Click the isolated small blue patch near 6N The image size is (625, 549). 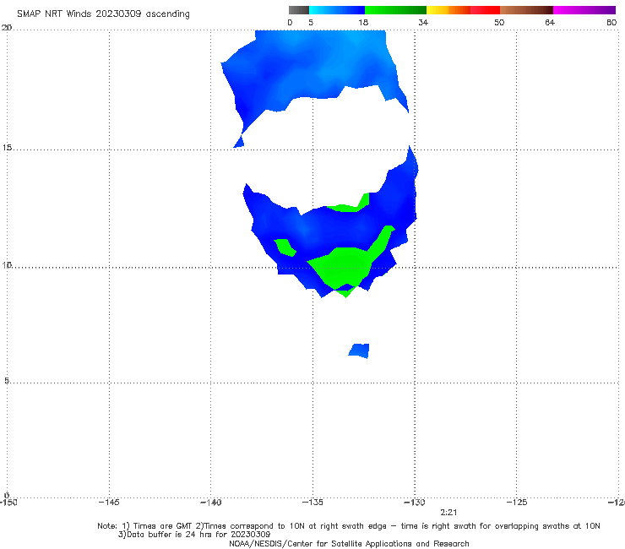360,351
